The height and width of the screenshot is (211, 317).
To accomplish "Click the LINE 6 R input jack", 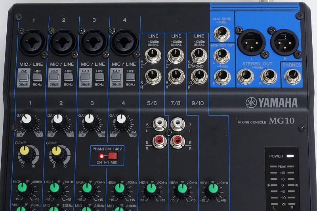I will pyautogui.click(x=153, y=76).
